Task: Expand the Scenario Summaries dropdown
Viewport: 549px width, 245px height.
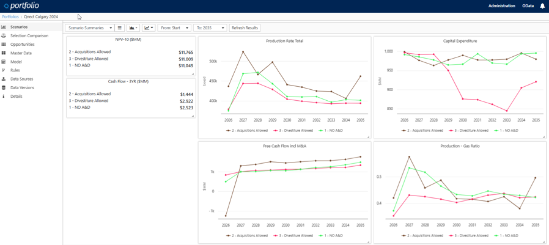Action: [89, 28]
